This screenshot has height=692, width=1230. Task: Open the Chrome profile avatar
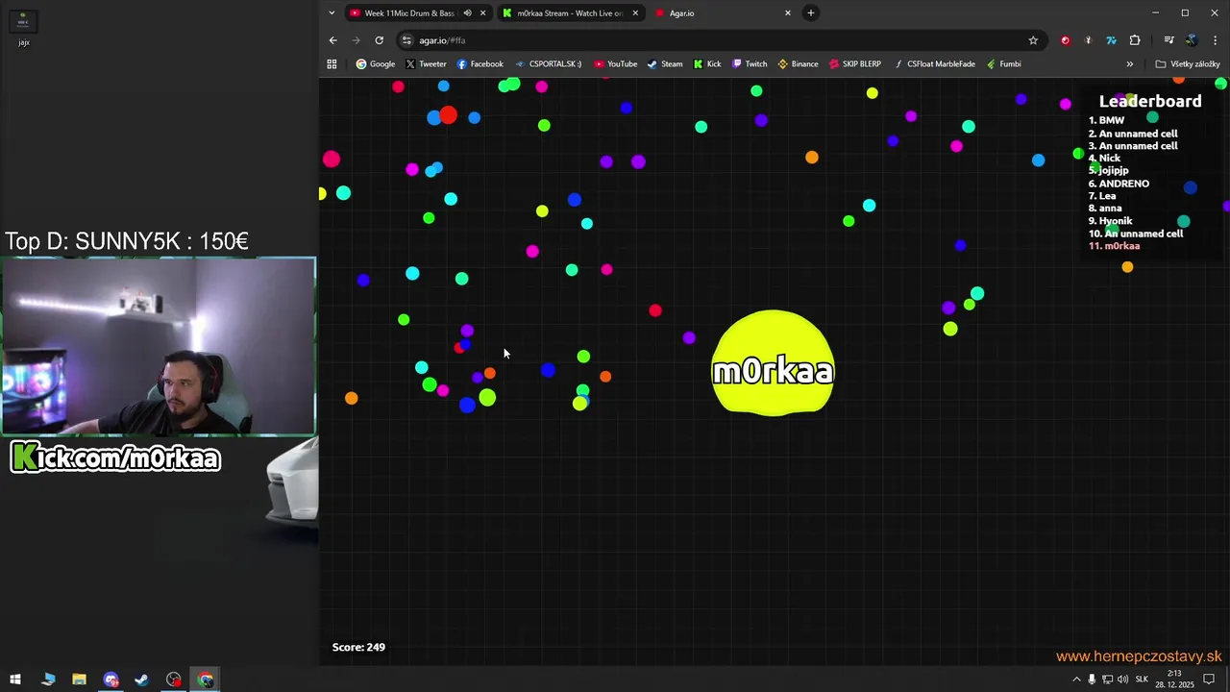click(x=1192, y=40)
